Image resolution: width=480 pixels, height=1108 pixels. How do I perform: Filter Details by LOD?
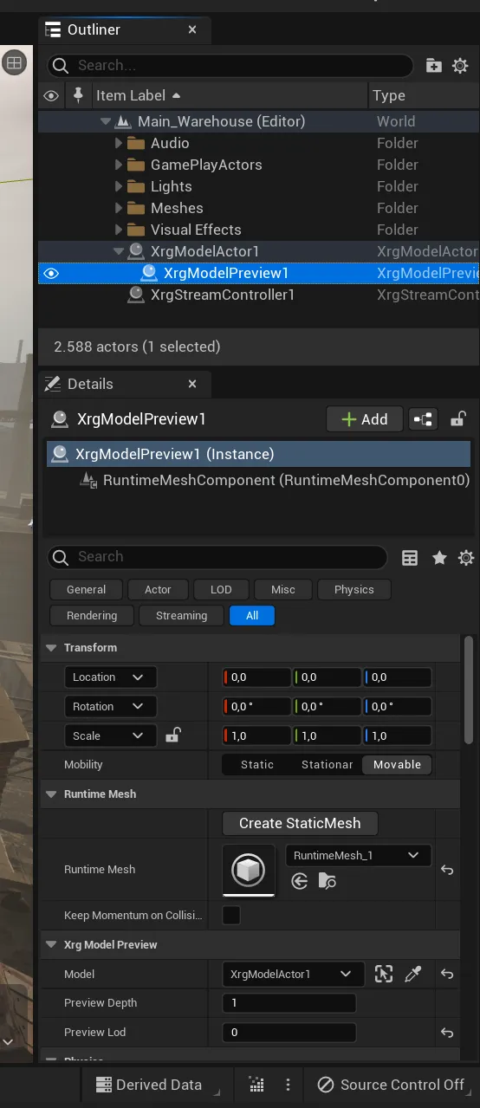[x=221, y=590]
